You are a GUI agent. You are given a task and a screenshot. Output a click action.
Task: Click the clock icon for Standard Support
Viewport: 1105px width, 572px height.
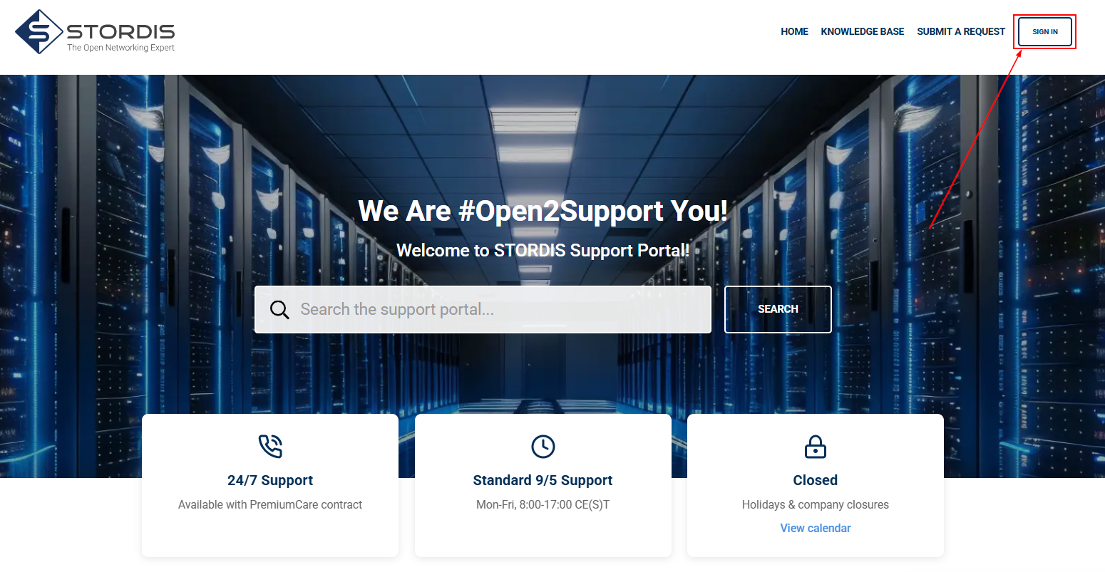pyautogui.click(x=543, y=447)
